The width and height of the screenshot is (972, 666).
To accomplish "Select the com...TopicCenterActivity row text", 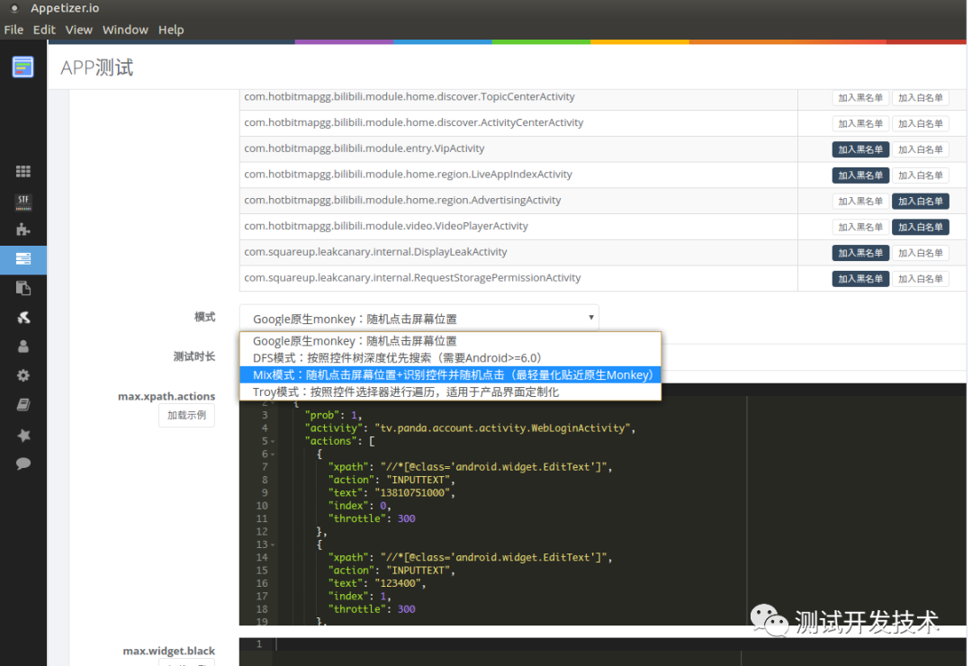I will pos(409,96).
